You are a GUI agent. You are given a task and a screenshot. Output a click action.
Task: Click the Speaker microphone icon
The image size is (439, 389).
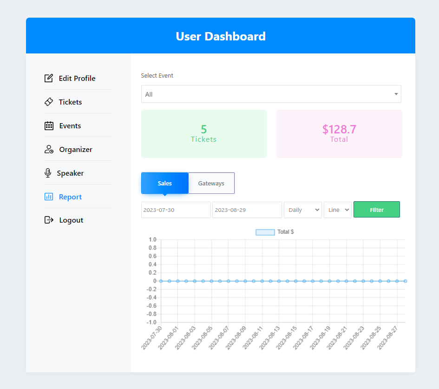(48, 173)
